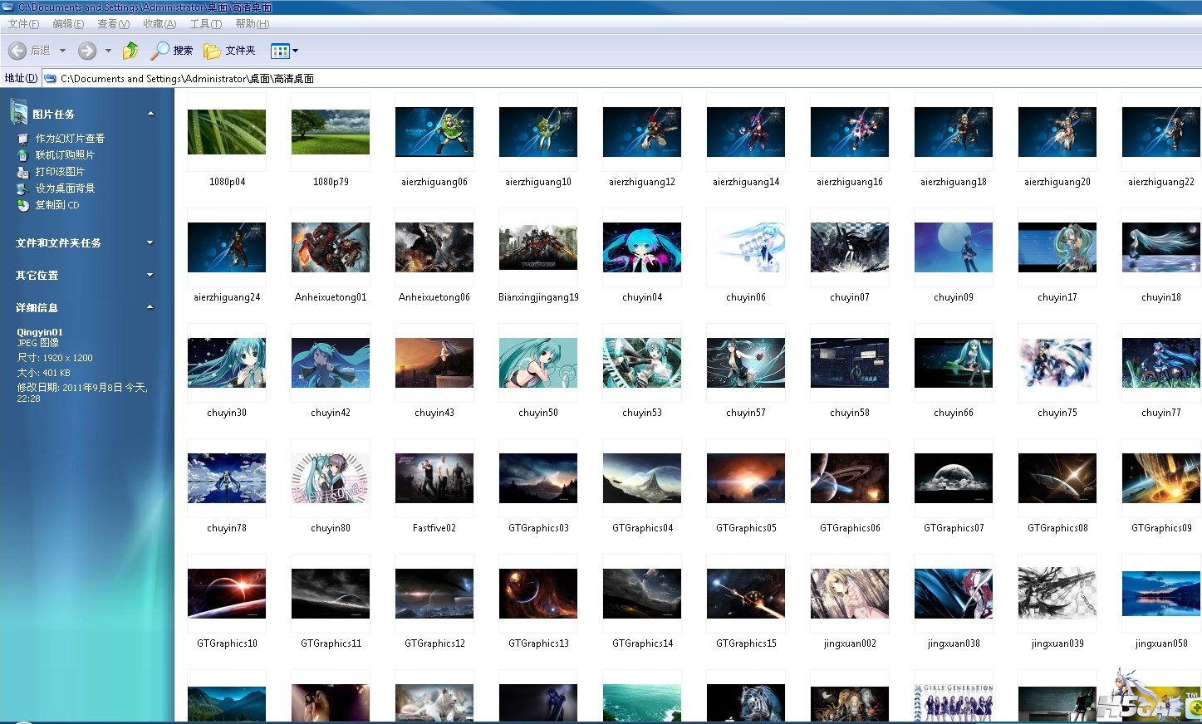Select the Fastfive02 thumbnail
1202x724 pixels.
pyautogui.click(x=434, y=478)
